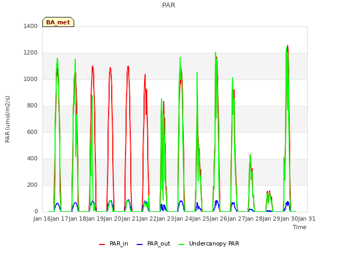This screenshot has height=254, width=339.
Task: Toggle the PAR_out legend entry
Action: pyautogui.click(x=154, y=243)
